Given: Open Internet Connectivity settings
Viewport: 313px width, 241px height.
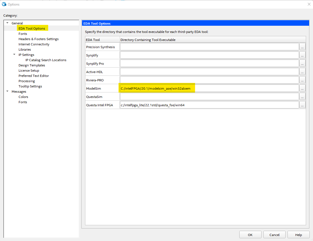Looking at the screenshot, I should click(34, 44).
